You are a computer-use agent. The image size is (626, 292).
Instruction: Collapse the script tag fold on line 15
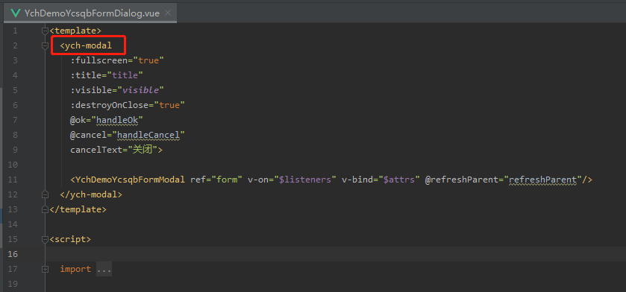[x=45, y=239]
